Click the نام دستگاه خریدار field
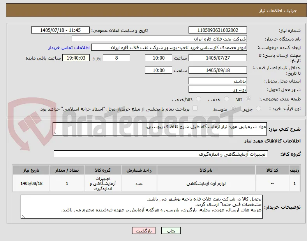 (x=159, y=39)
